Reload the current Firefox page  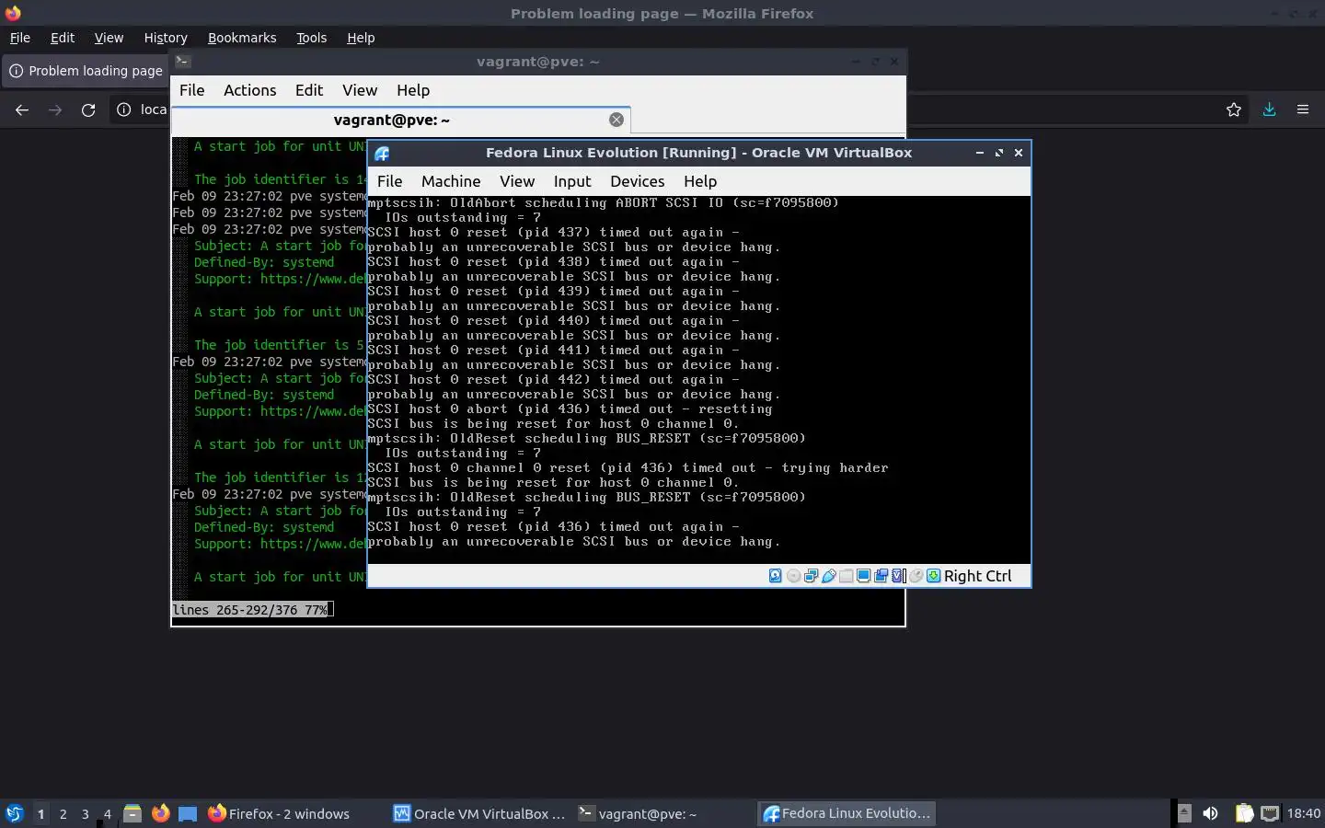[x=88, y=109]
